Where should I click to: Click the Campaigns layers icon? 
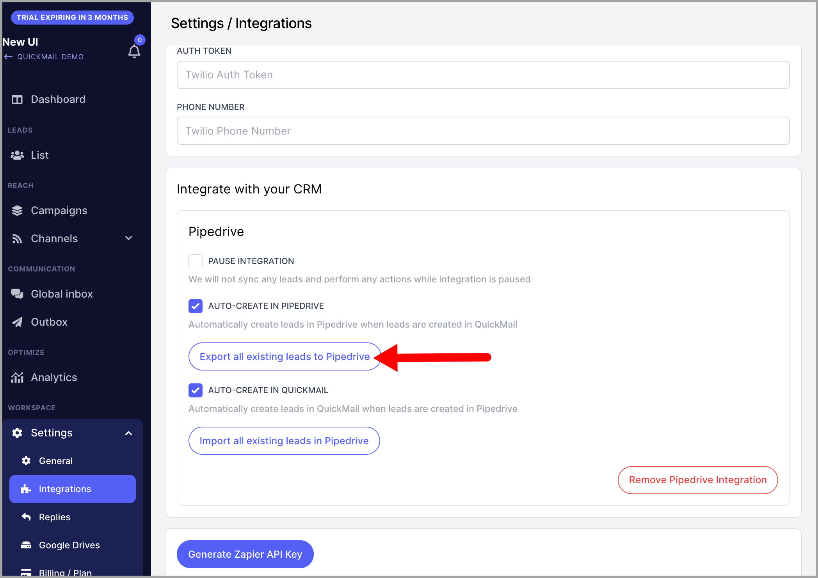pos(17,211)
